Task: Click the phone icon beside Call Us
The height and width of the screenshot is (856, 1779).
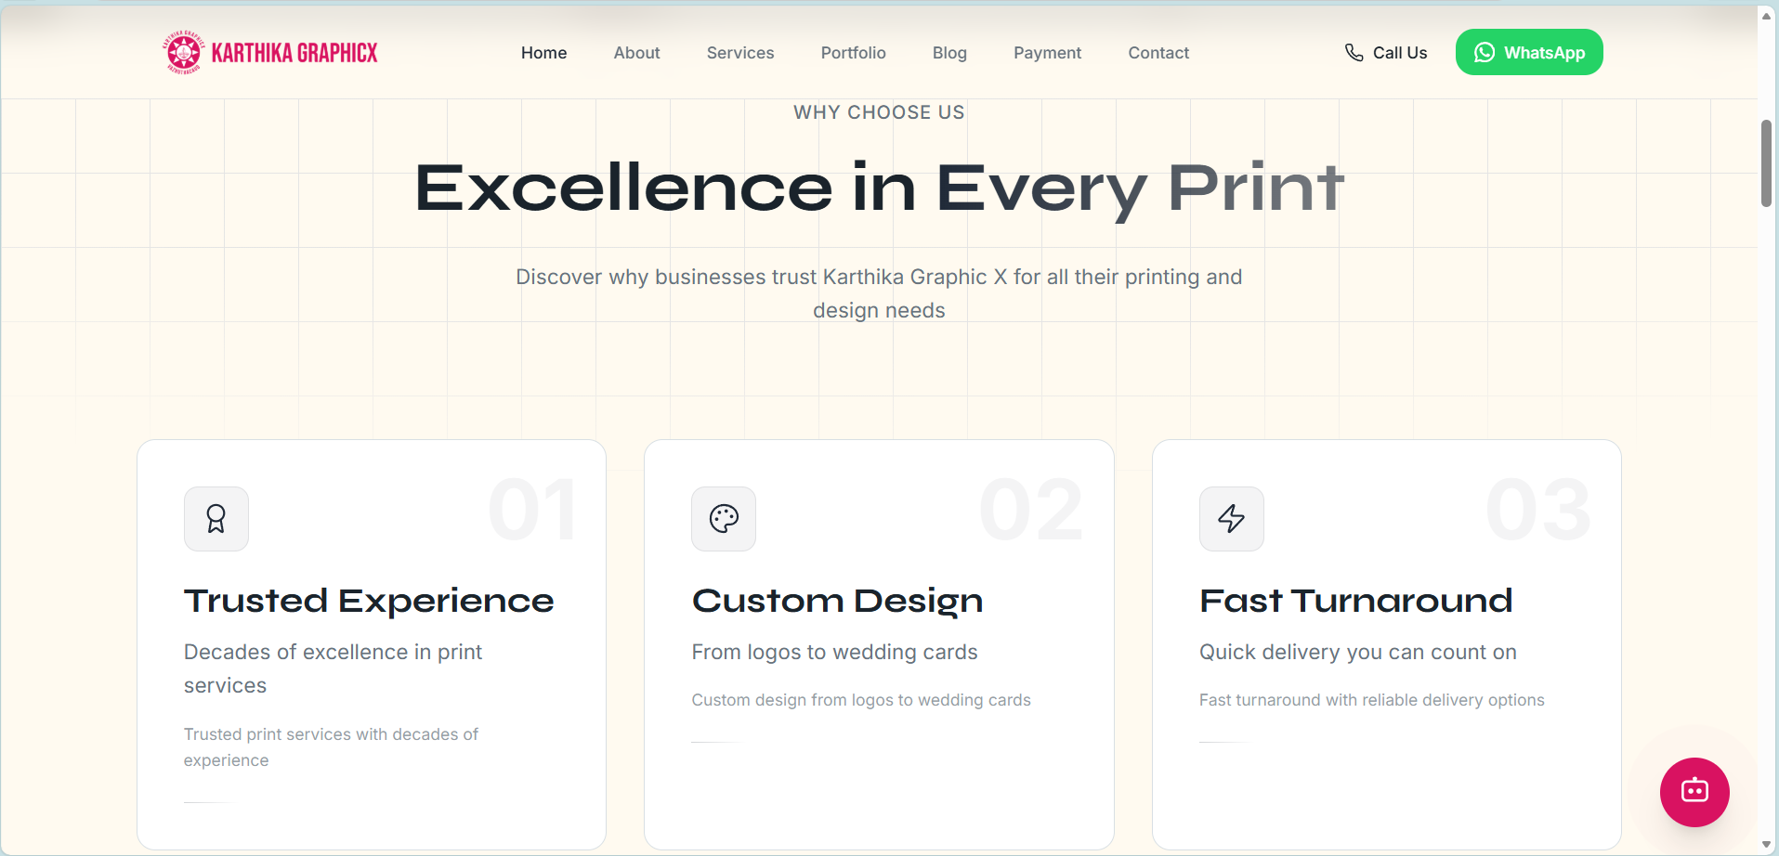Action: tap(1354, 53)
